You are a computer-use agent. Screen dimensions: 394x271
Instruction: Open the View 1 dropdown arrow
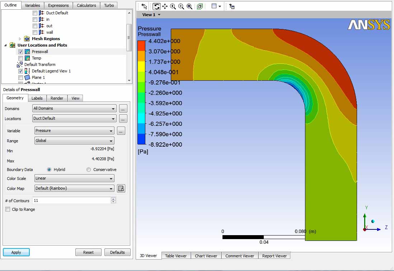point(159,15)
